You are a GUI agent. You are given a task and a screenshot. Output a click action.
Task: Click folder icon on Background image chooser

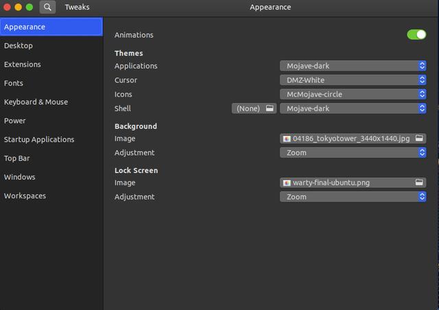[x=419, y=138]
